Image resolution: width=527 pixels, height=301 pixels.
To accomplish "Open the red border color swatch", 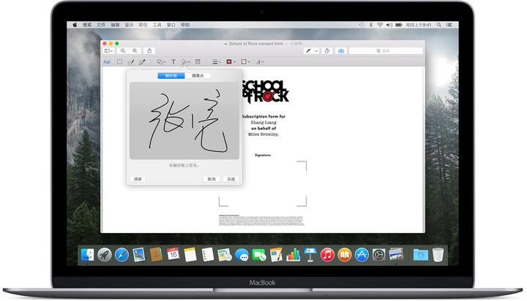I will pyautogui.click(x=231, y=62).
